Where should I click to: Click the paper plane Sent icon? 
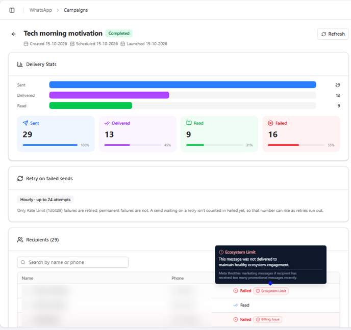(26, 123)
